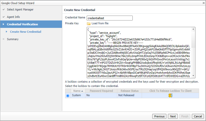
Task: Collapse the Create New Credential sub-step arrow
Action: [6, 32]
